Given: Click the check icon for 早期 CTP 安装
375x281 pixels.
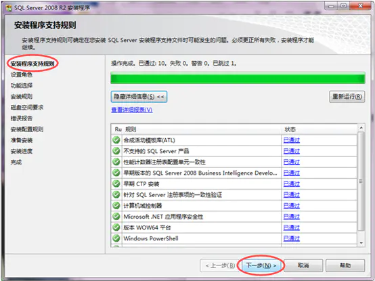Looking at the screenshot, I should [116, 183].
